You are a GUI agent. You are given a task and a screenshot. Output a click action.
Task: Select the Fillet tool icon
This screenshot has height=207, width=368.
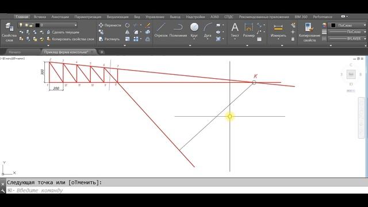point(136,32)
